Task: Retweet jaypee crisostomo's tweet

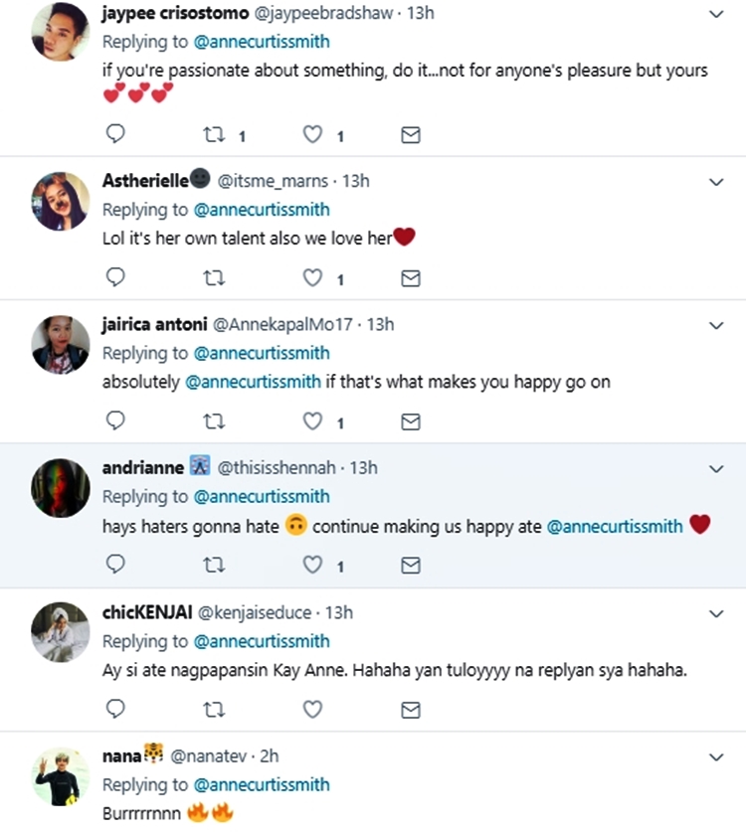Action: pyautogui.click(x=214, y=135)
